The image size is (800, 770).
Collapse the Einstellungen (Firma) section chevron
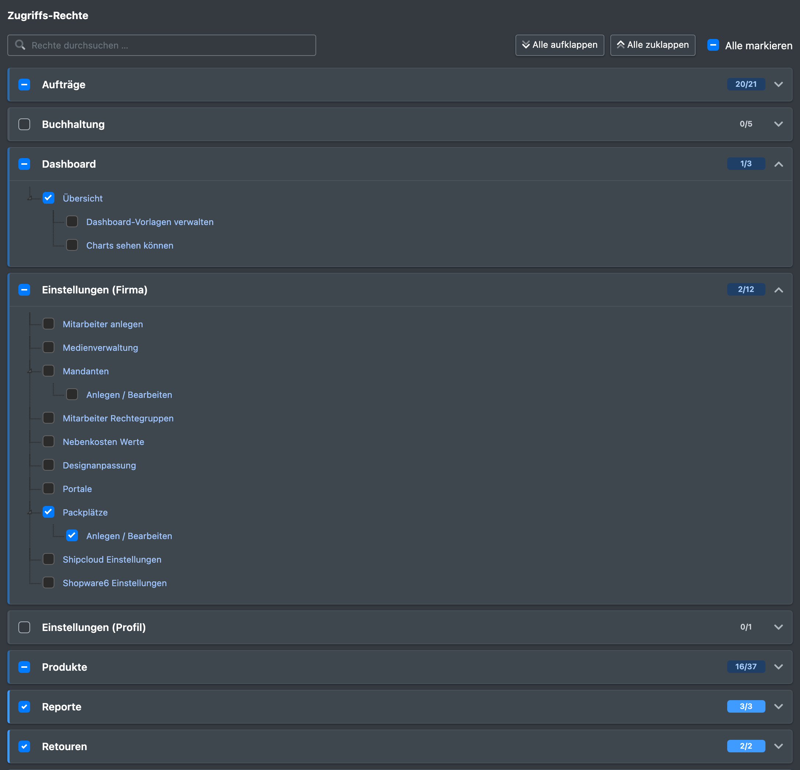click(778, 289)
